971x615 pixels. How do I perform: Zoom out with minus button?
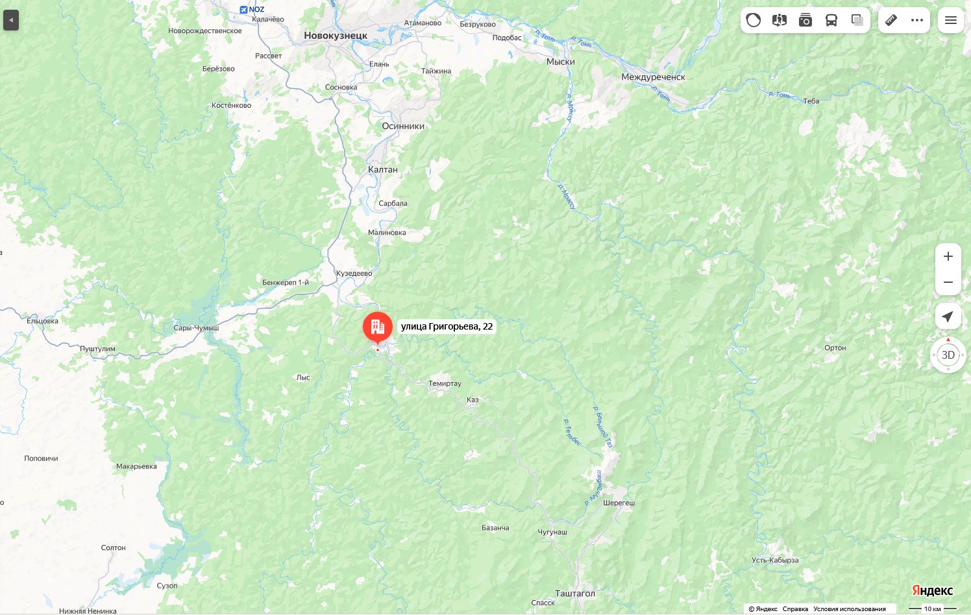pos(948,282)
